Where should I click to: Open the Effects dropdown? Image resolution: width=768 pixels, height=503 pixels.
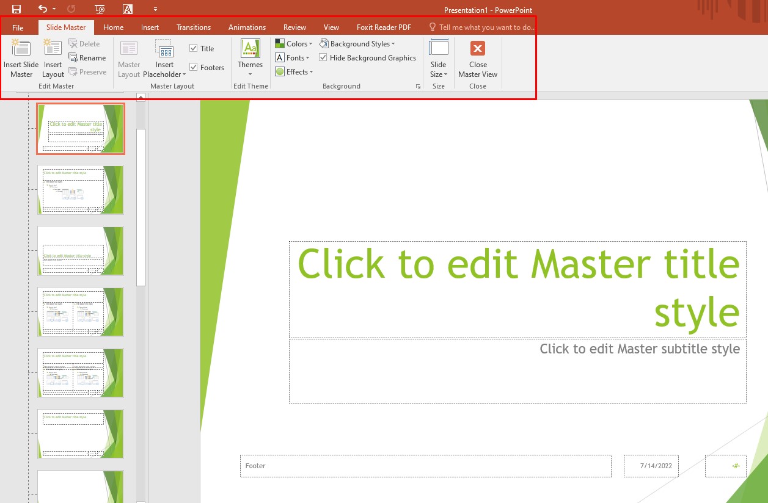[x=294, y=71]
